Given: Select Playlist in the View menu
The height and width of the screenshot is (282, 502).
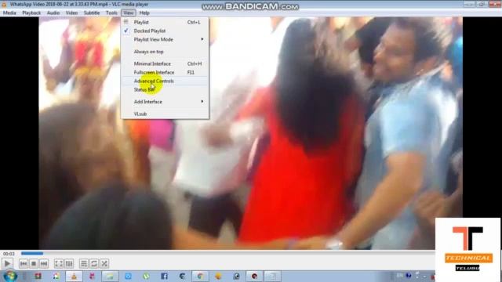Looking at the screenshot, I should click(166, 22).
